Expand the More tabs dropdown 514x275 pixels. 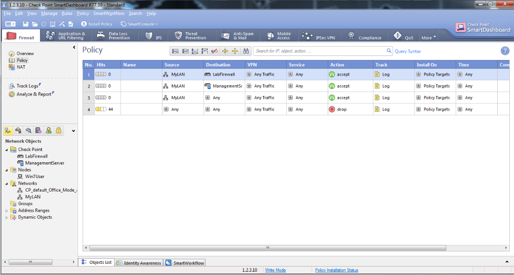point(429,37)
